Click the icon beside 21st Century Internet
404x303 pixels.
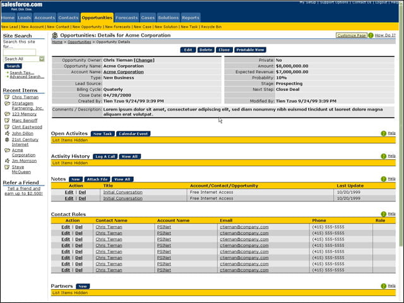[x=7, y=140]
